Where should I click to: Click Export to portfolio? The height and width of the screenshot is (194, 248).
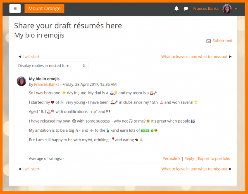point(214,159)
